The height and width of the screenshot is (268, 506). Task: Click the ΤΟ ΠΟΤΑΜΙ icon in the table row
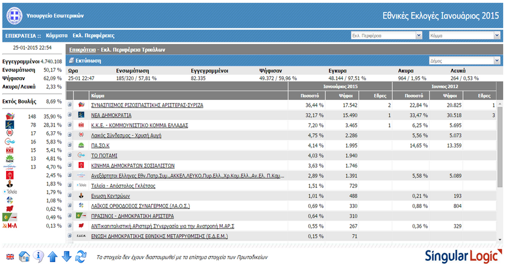coord(81,155)
